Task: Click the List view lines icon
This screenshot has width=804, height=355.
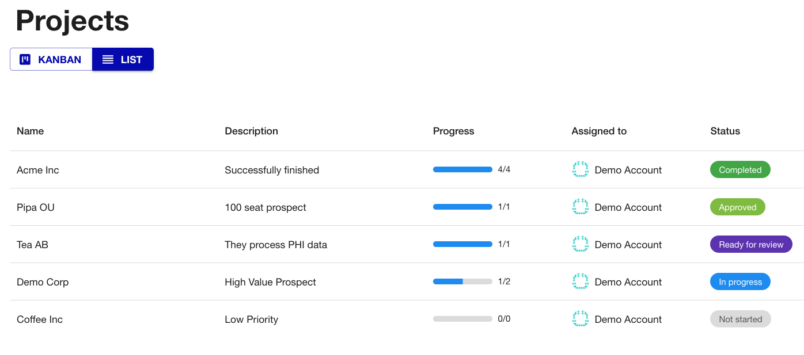Action: 108,60
